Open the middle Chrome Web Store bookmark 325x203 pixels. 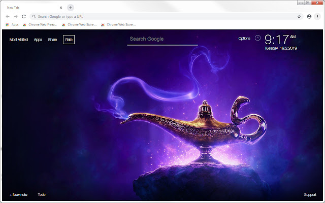tap(79, 24)
